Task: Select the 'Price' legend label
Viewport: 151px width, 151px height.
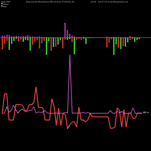Action: tap(5, 7)
